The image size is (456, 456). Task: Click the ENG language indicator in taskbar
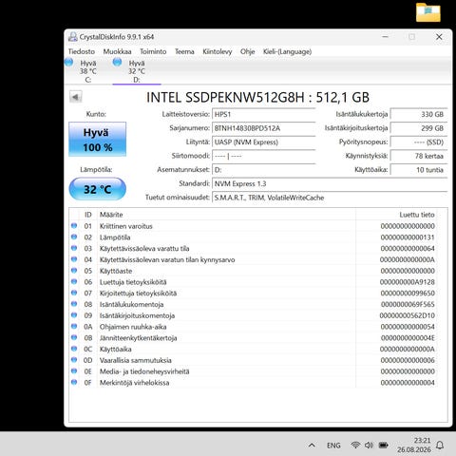coord(333,446)
